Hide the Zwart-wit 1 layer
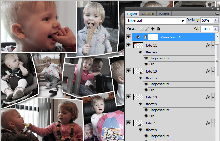The image size is (220, 141). coord(128,37)
